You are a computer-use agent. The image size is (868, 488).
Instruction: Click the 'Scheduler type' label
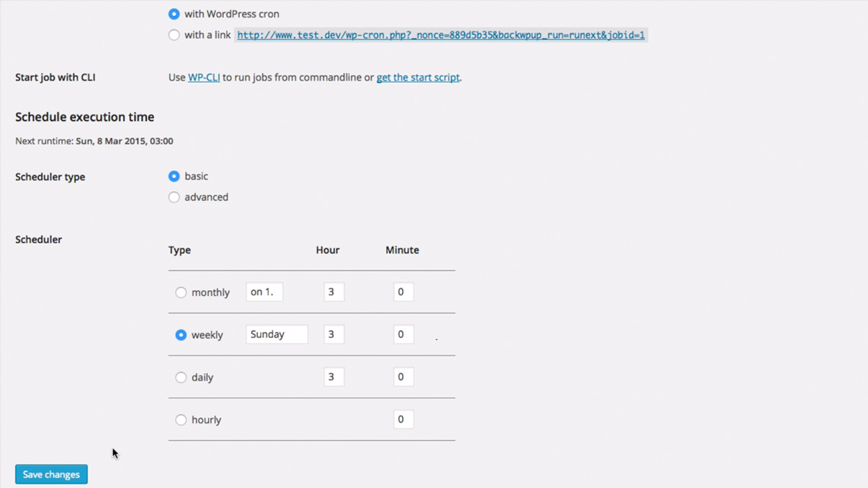[50, 177]
